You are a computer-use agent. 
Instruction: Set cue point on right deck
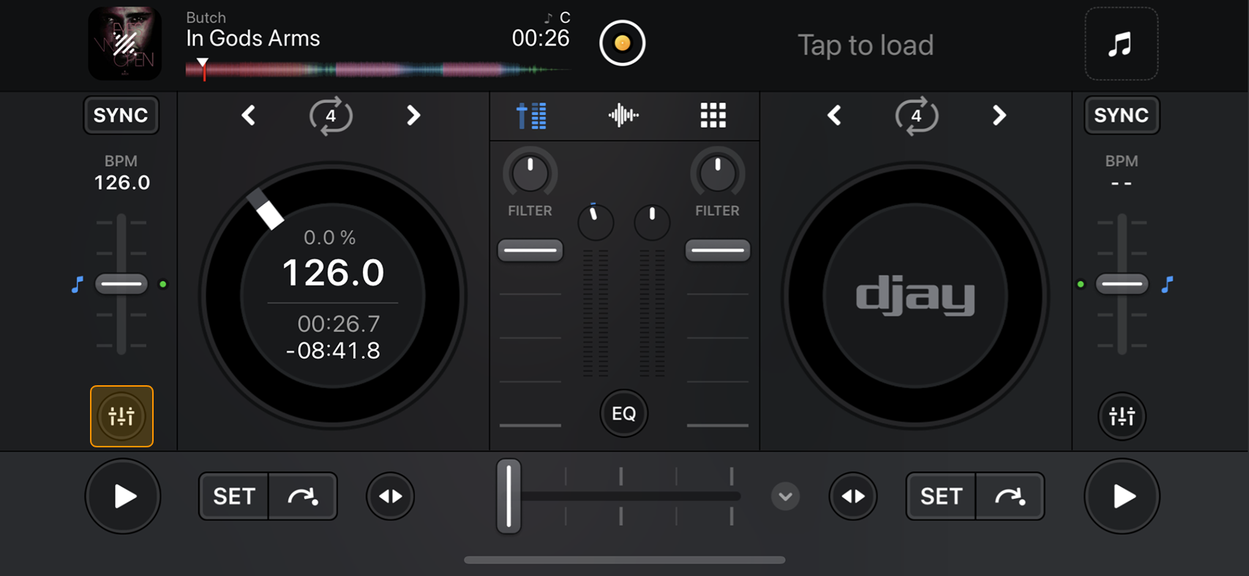pyautogui.click(x=941, y=496)
